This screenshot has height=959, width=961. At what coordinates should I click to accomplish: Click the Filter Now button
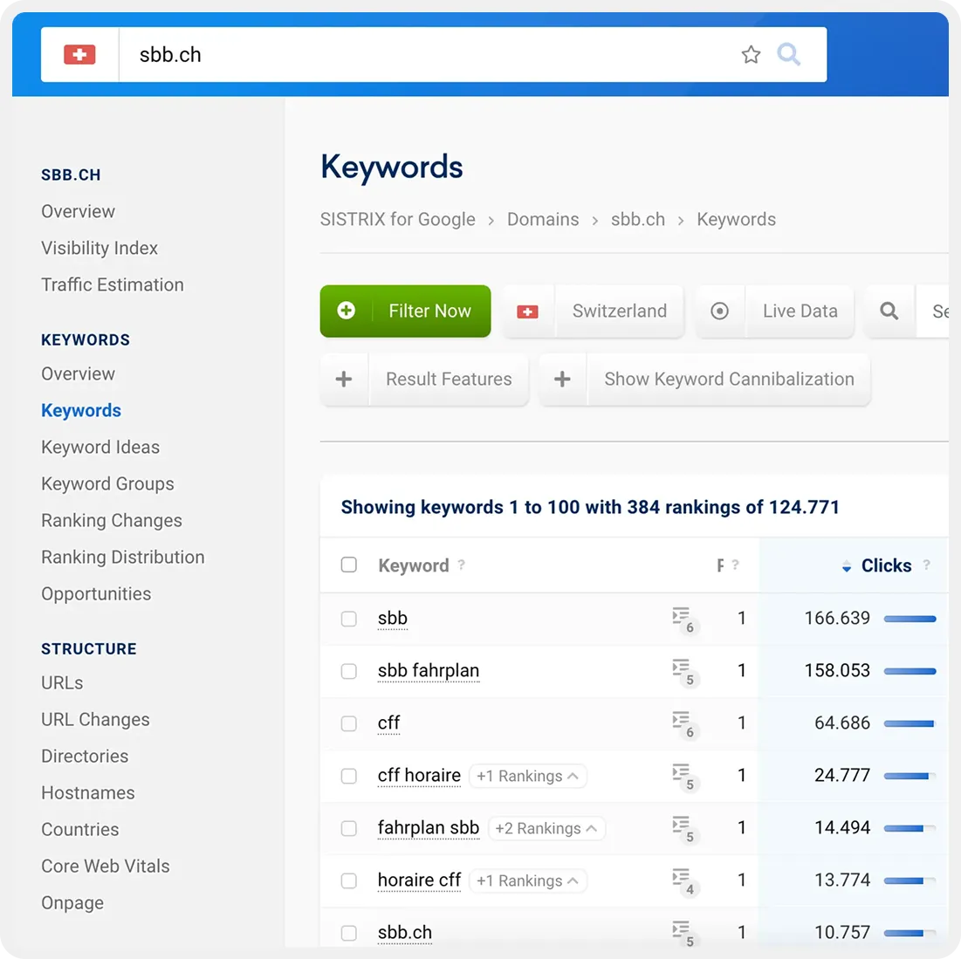[x=405, y=312]
